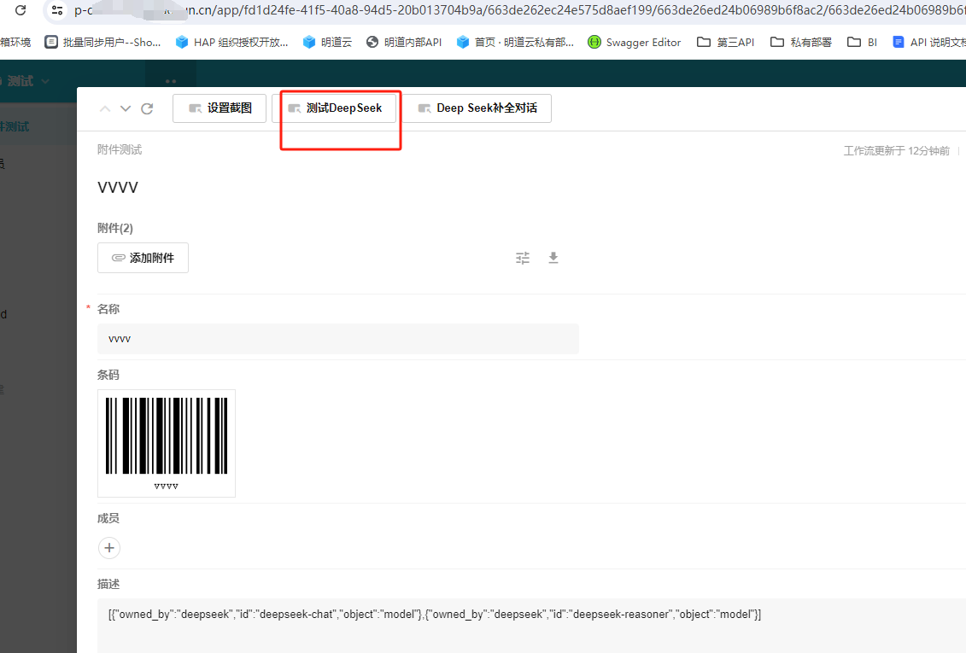Open 批量同步用户 bookmark

[x=102, y=42]
